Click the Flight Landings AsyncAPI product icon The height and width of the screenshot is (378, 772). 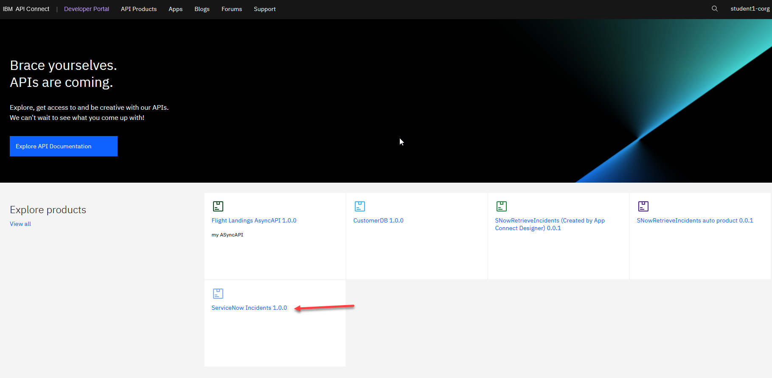(218, 206)
